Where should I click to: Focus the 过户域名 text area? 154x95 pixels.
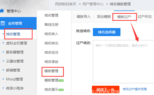[123, 62]
